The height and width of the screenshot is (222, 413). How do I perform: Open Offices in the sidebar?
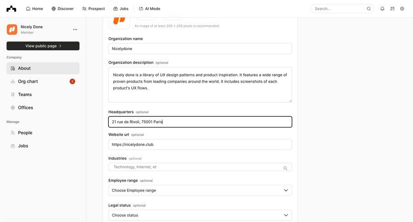(x=43, y=107)
